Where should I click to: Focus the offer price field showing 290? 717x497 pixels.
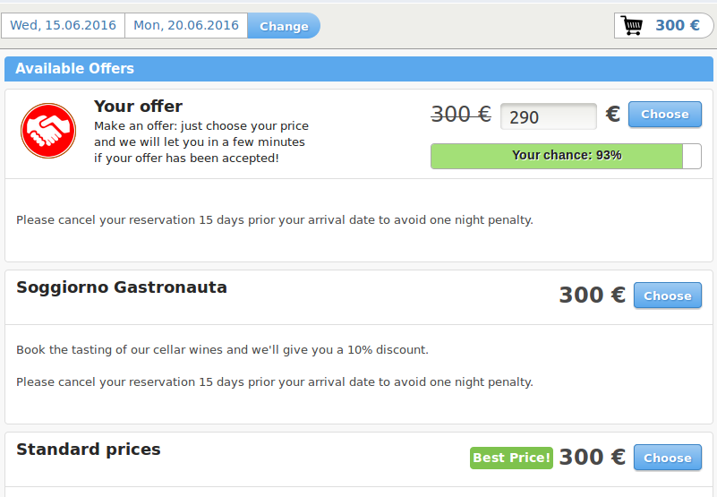(548, 116)
